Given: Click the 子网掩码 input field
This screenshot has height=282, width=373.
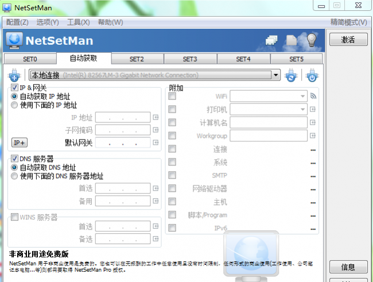Looking at the screenshot, I should 123,130.
